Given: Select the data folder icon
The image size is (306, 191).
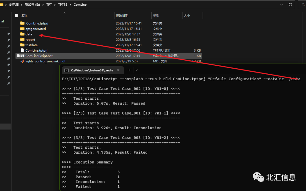Looking at the screenshot, I should point(22,34).
